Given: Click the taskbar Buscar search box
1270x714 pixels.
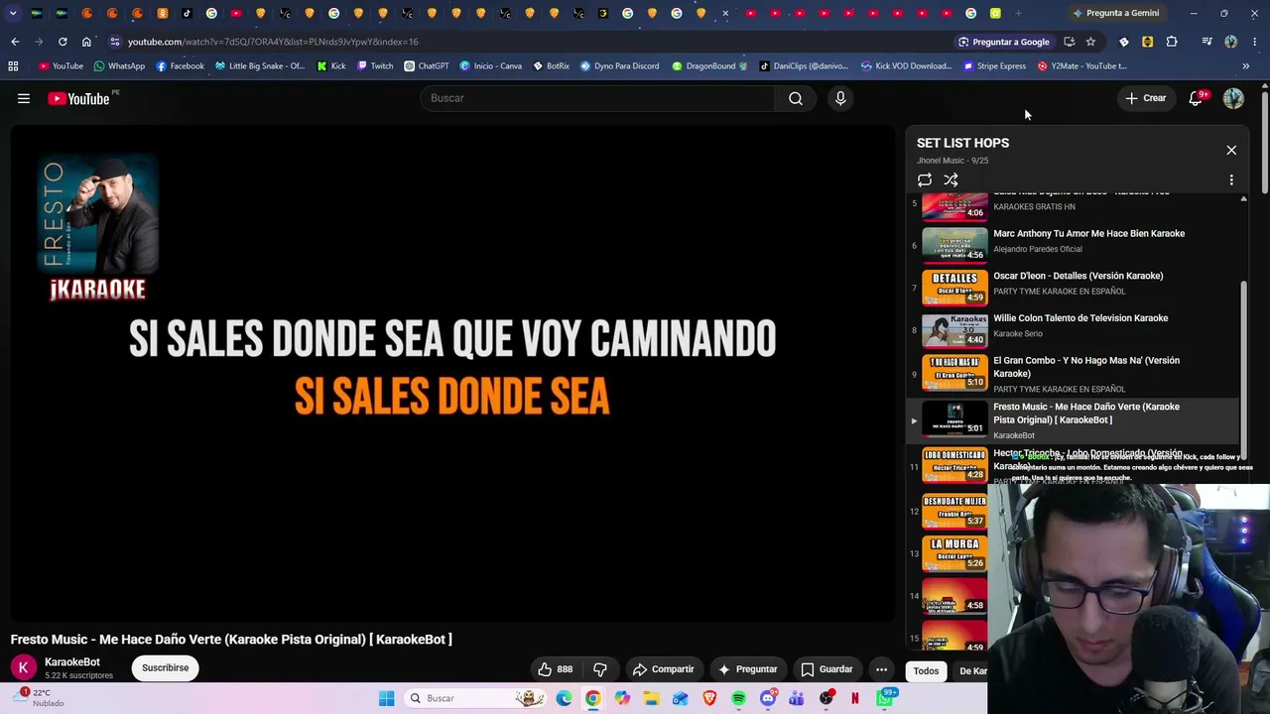Looking at the screenshot, I should point(478,698).
